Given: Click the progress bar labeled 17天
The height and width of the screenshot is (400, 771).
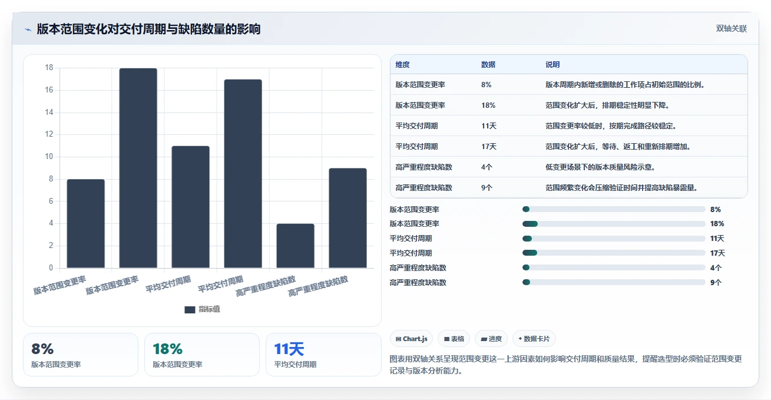Looking at the screenshot, I should point(614,253).
